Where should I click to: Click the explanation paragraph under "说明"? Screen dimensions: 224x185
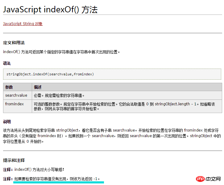point(112,136)
